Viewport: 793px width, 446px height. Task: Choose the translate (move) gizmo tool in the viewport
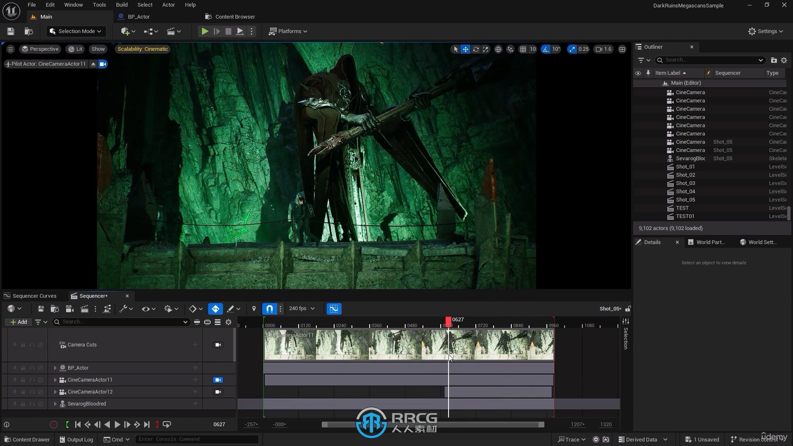(465, 49)
